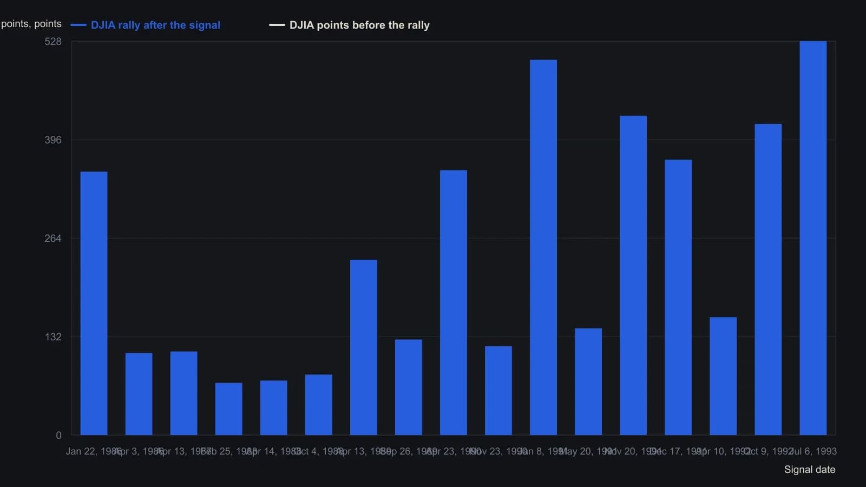Pick the bar for Dec 17, 1991

click(678, 297)
